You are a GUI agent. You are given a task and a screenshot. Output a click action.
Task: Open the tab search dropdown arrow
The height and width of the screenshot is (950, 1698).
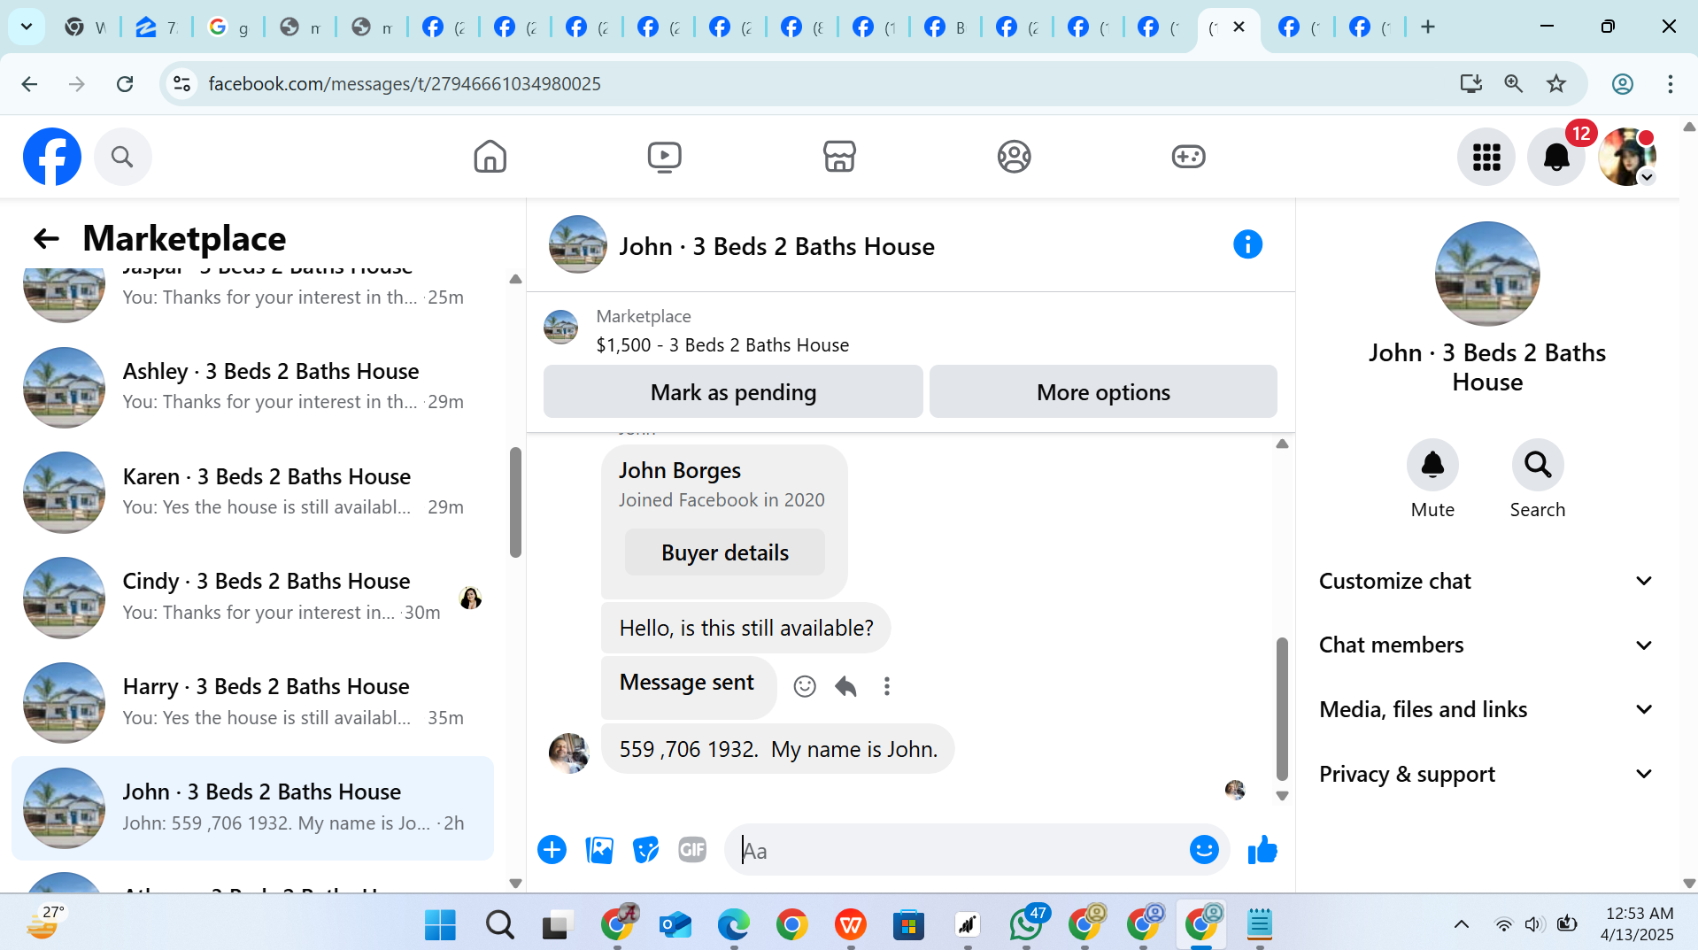(x=27, y=27)
